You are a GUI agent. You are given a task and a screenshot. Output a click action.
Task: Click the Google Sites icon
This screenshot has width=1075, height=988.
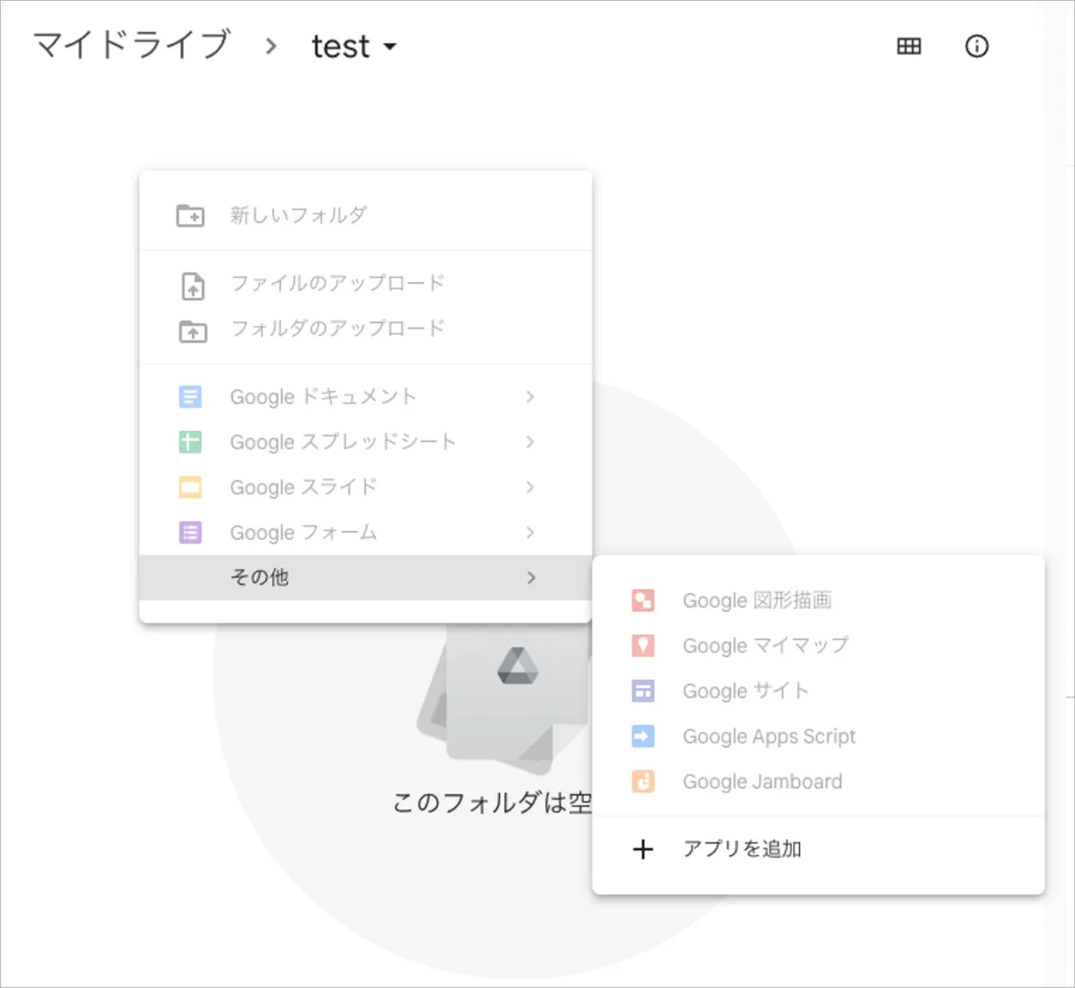[643, 692]
